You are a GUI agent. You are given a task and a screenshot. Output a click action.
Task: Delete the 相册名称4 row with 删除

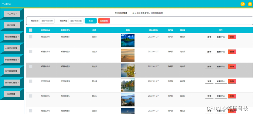click(232, 81)
